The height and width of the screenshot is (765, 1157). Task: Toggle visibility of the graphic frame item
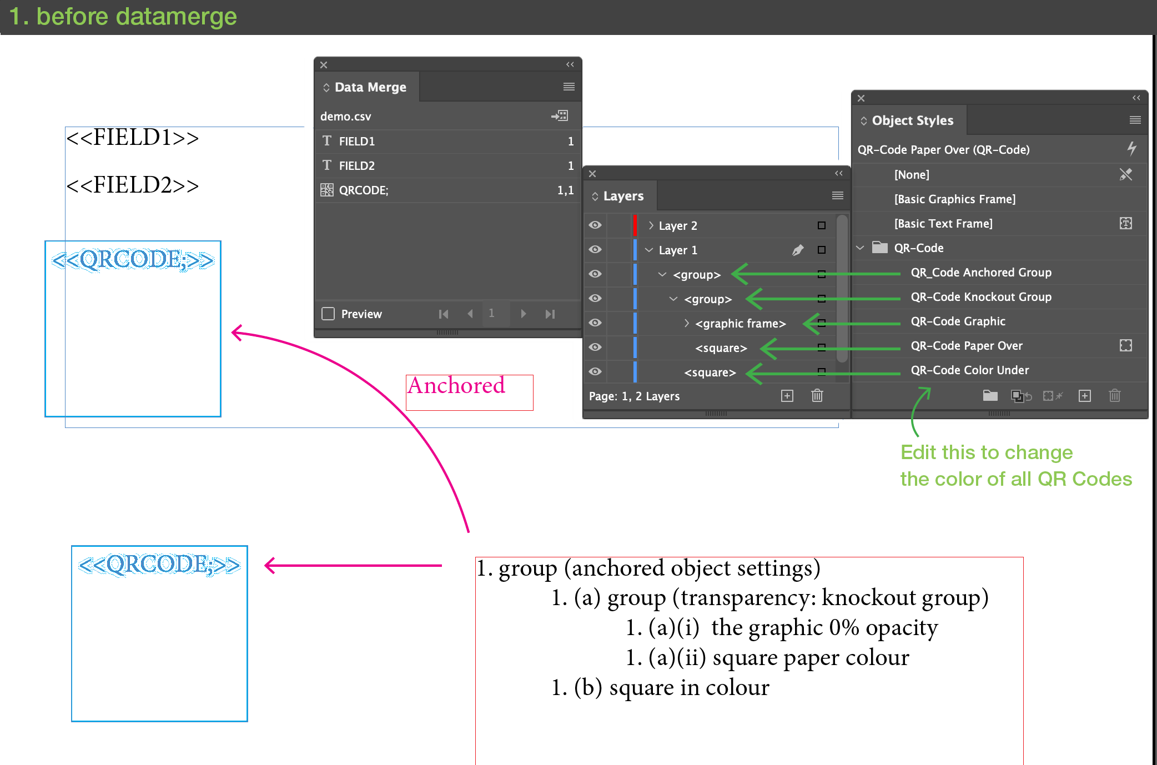595,323
